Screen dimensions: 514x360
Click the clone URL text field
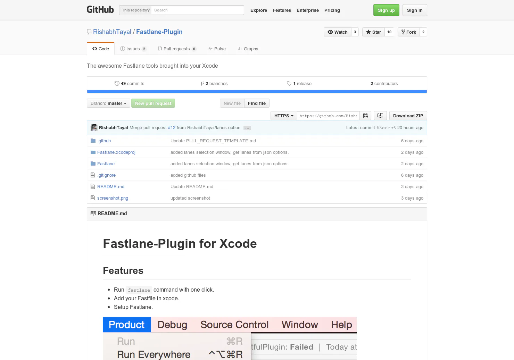[328, 116]
